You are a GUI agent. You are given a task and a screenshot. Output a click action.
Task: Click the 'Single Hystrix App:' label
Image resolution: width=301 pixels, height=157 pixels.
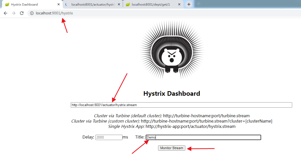[x=127, y=126]
